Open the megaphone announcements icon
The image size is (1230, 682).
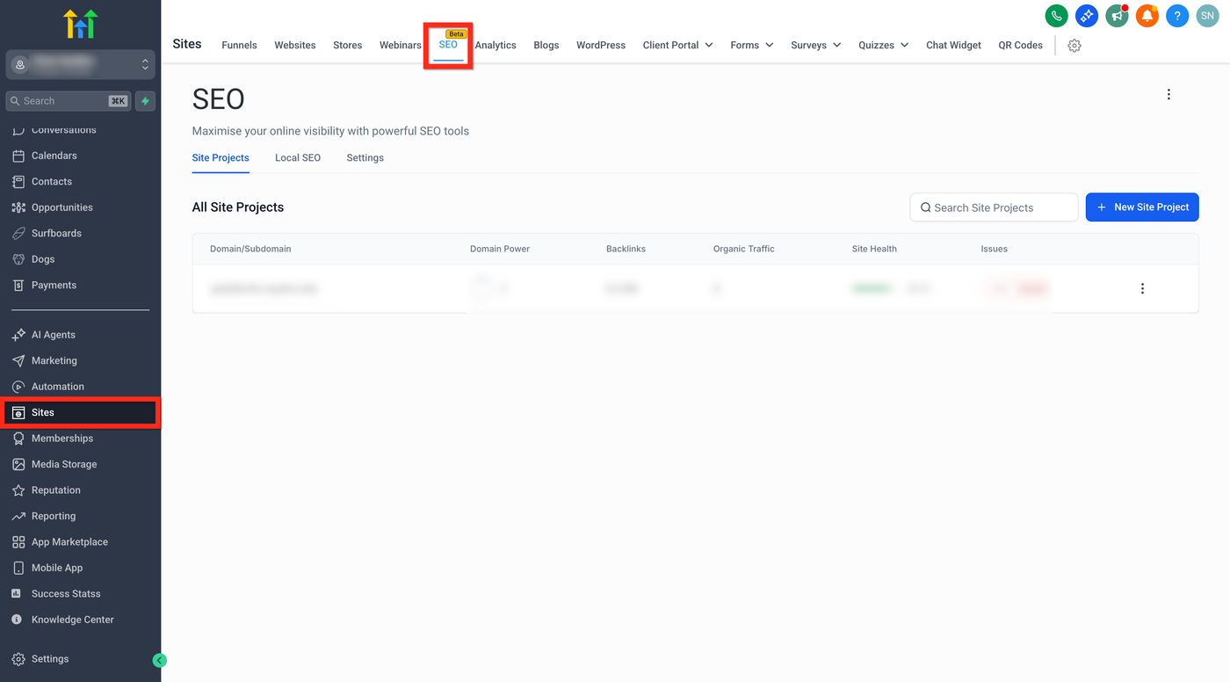pos(1117,15)
